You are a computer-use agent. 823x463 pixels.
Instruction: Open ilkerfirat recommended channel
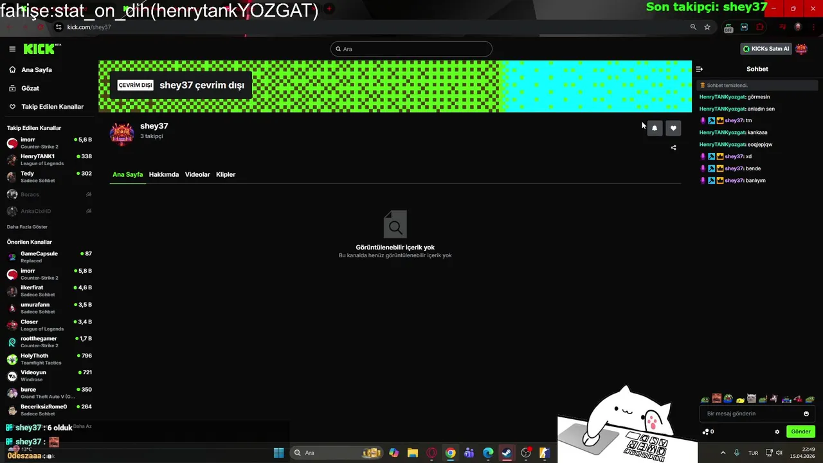point(50,291)
